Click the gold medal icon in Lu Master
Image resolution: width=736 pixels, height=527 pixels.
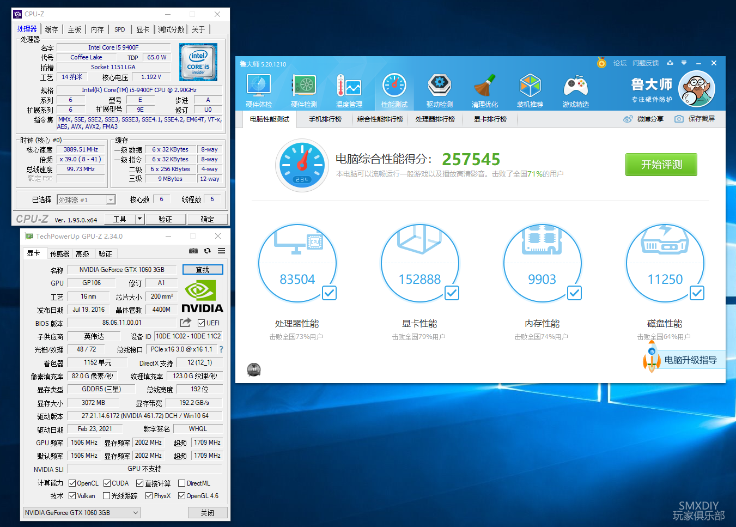coord(601,63)
